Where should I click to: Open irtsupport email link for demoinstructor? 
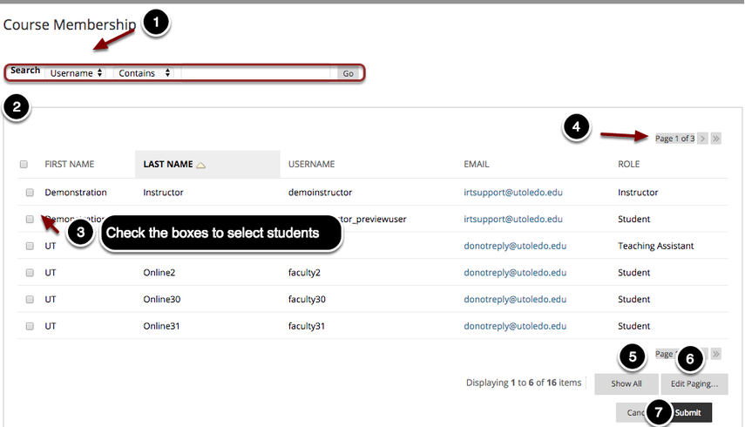coord(513,193)
